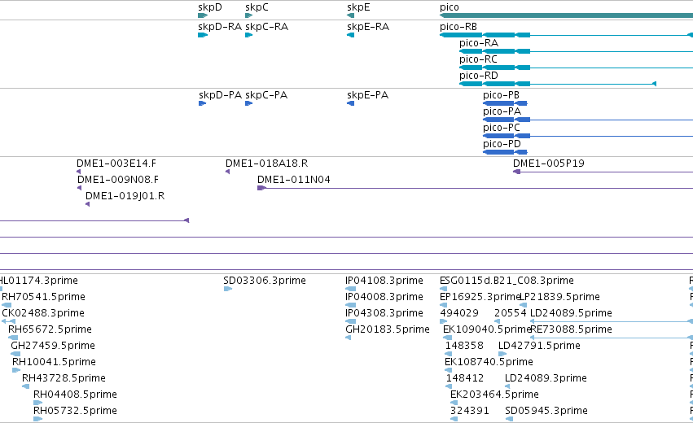Click the GH20183.5prime EST label

(387, 329)
